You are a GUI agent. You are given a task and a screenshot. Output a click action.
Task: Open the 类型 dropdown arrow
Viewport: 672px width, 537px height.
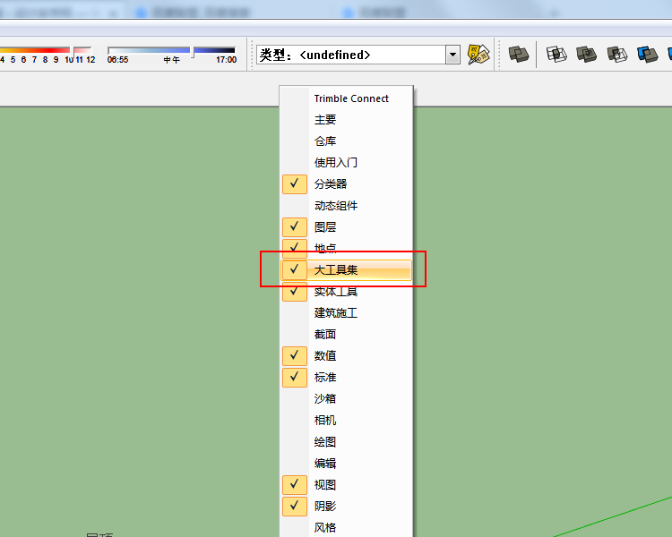coord(452,55)
